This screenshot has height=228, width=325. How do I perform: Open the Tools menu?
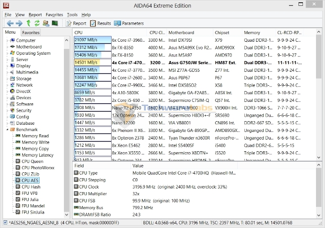(72, 15)
